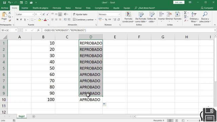Open the font color dropdown arrow
This screenshot has height=122, width=217.
tap(48, 20)
